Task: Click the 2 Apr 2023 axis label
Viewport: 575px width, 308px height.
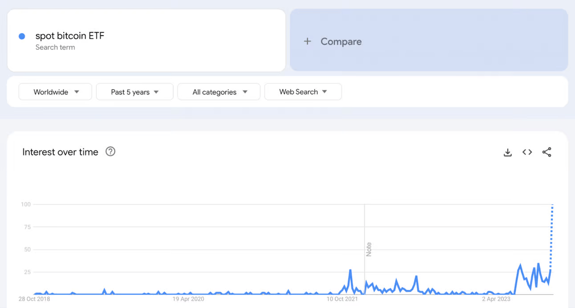Action: pyautogui.click(x=496, y=299)
